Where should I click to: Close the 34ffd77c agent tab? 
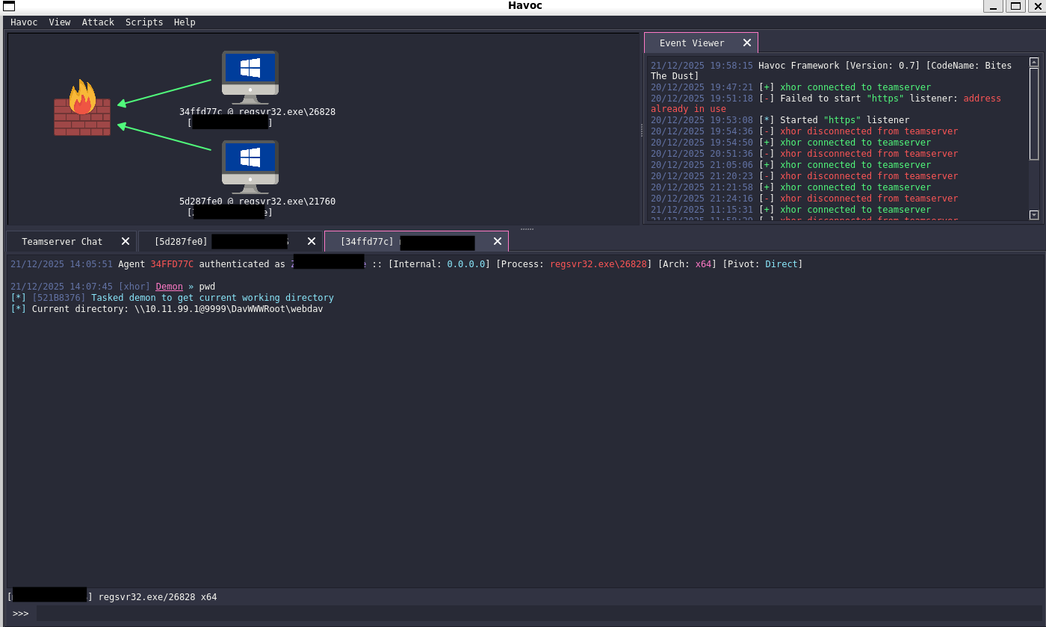[x=498, y=241]
